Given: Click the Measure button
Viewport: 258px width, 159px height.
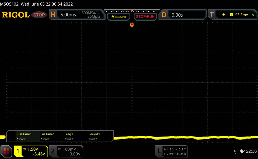Looking at the screenshot, I should point(118,17).
